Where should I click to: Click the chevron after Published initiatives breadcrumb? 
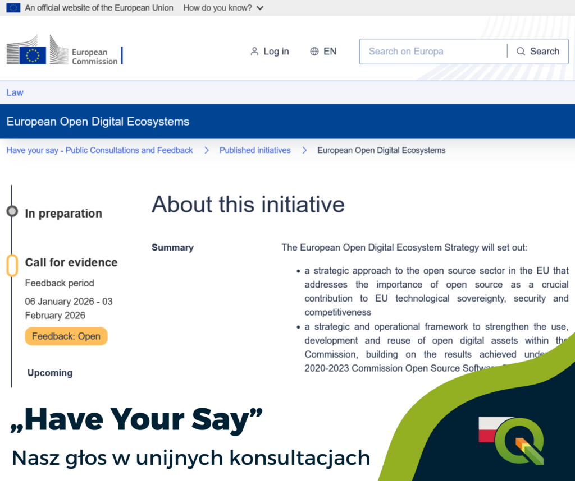[304, 150]
